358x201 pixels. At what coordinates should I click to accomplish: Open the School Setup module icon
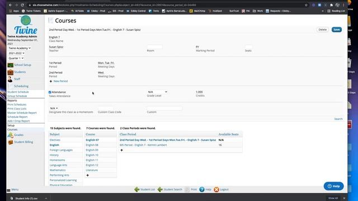click(10, 65)
